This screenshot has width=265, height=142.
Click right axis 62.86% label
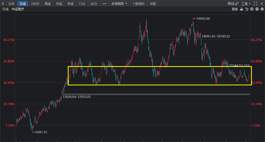coord(256,61)
